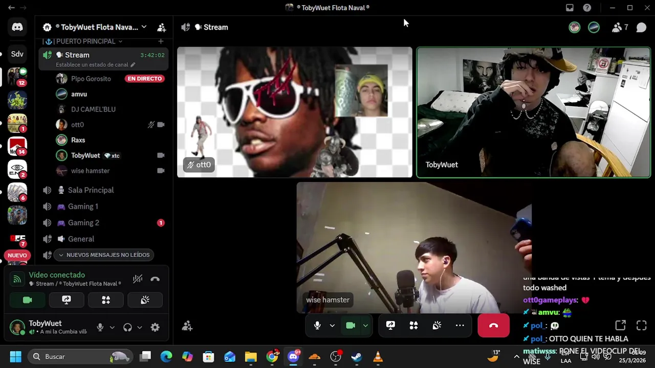Mute microphone in user panel
Viewport: 655px width, 368px height.
[100, 328]
